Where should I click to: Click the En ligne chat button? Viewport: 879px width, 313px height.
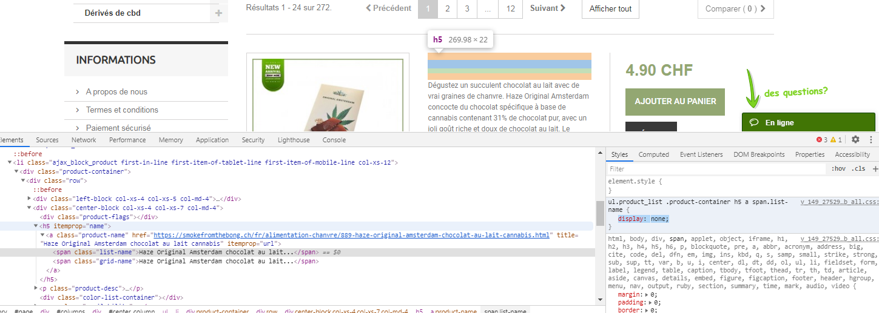(x=809, y=122)
